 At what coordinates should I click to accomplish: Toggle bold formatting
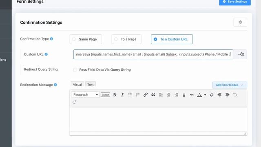tap(115, 95)
